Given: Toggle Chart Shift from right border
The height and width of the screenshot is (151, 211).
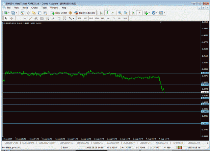Looking at the screenshot, I should [139, 13].
